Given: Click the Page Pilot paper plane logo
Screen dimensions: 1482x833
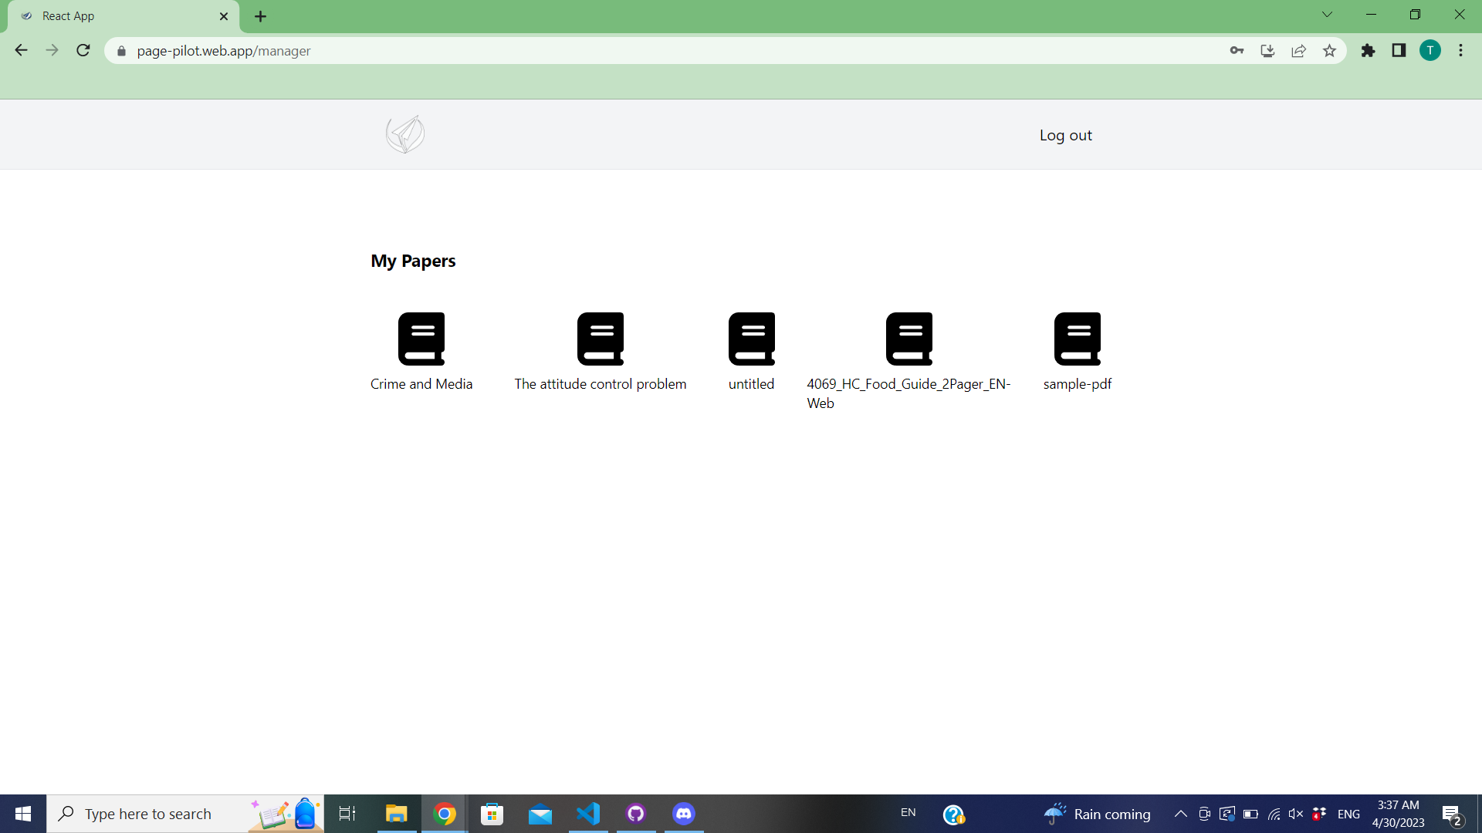Looking at the screenshot, I should (405, 135).
